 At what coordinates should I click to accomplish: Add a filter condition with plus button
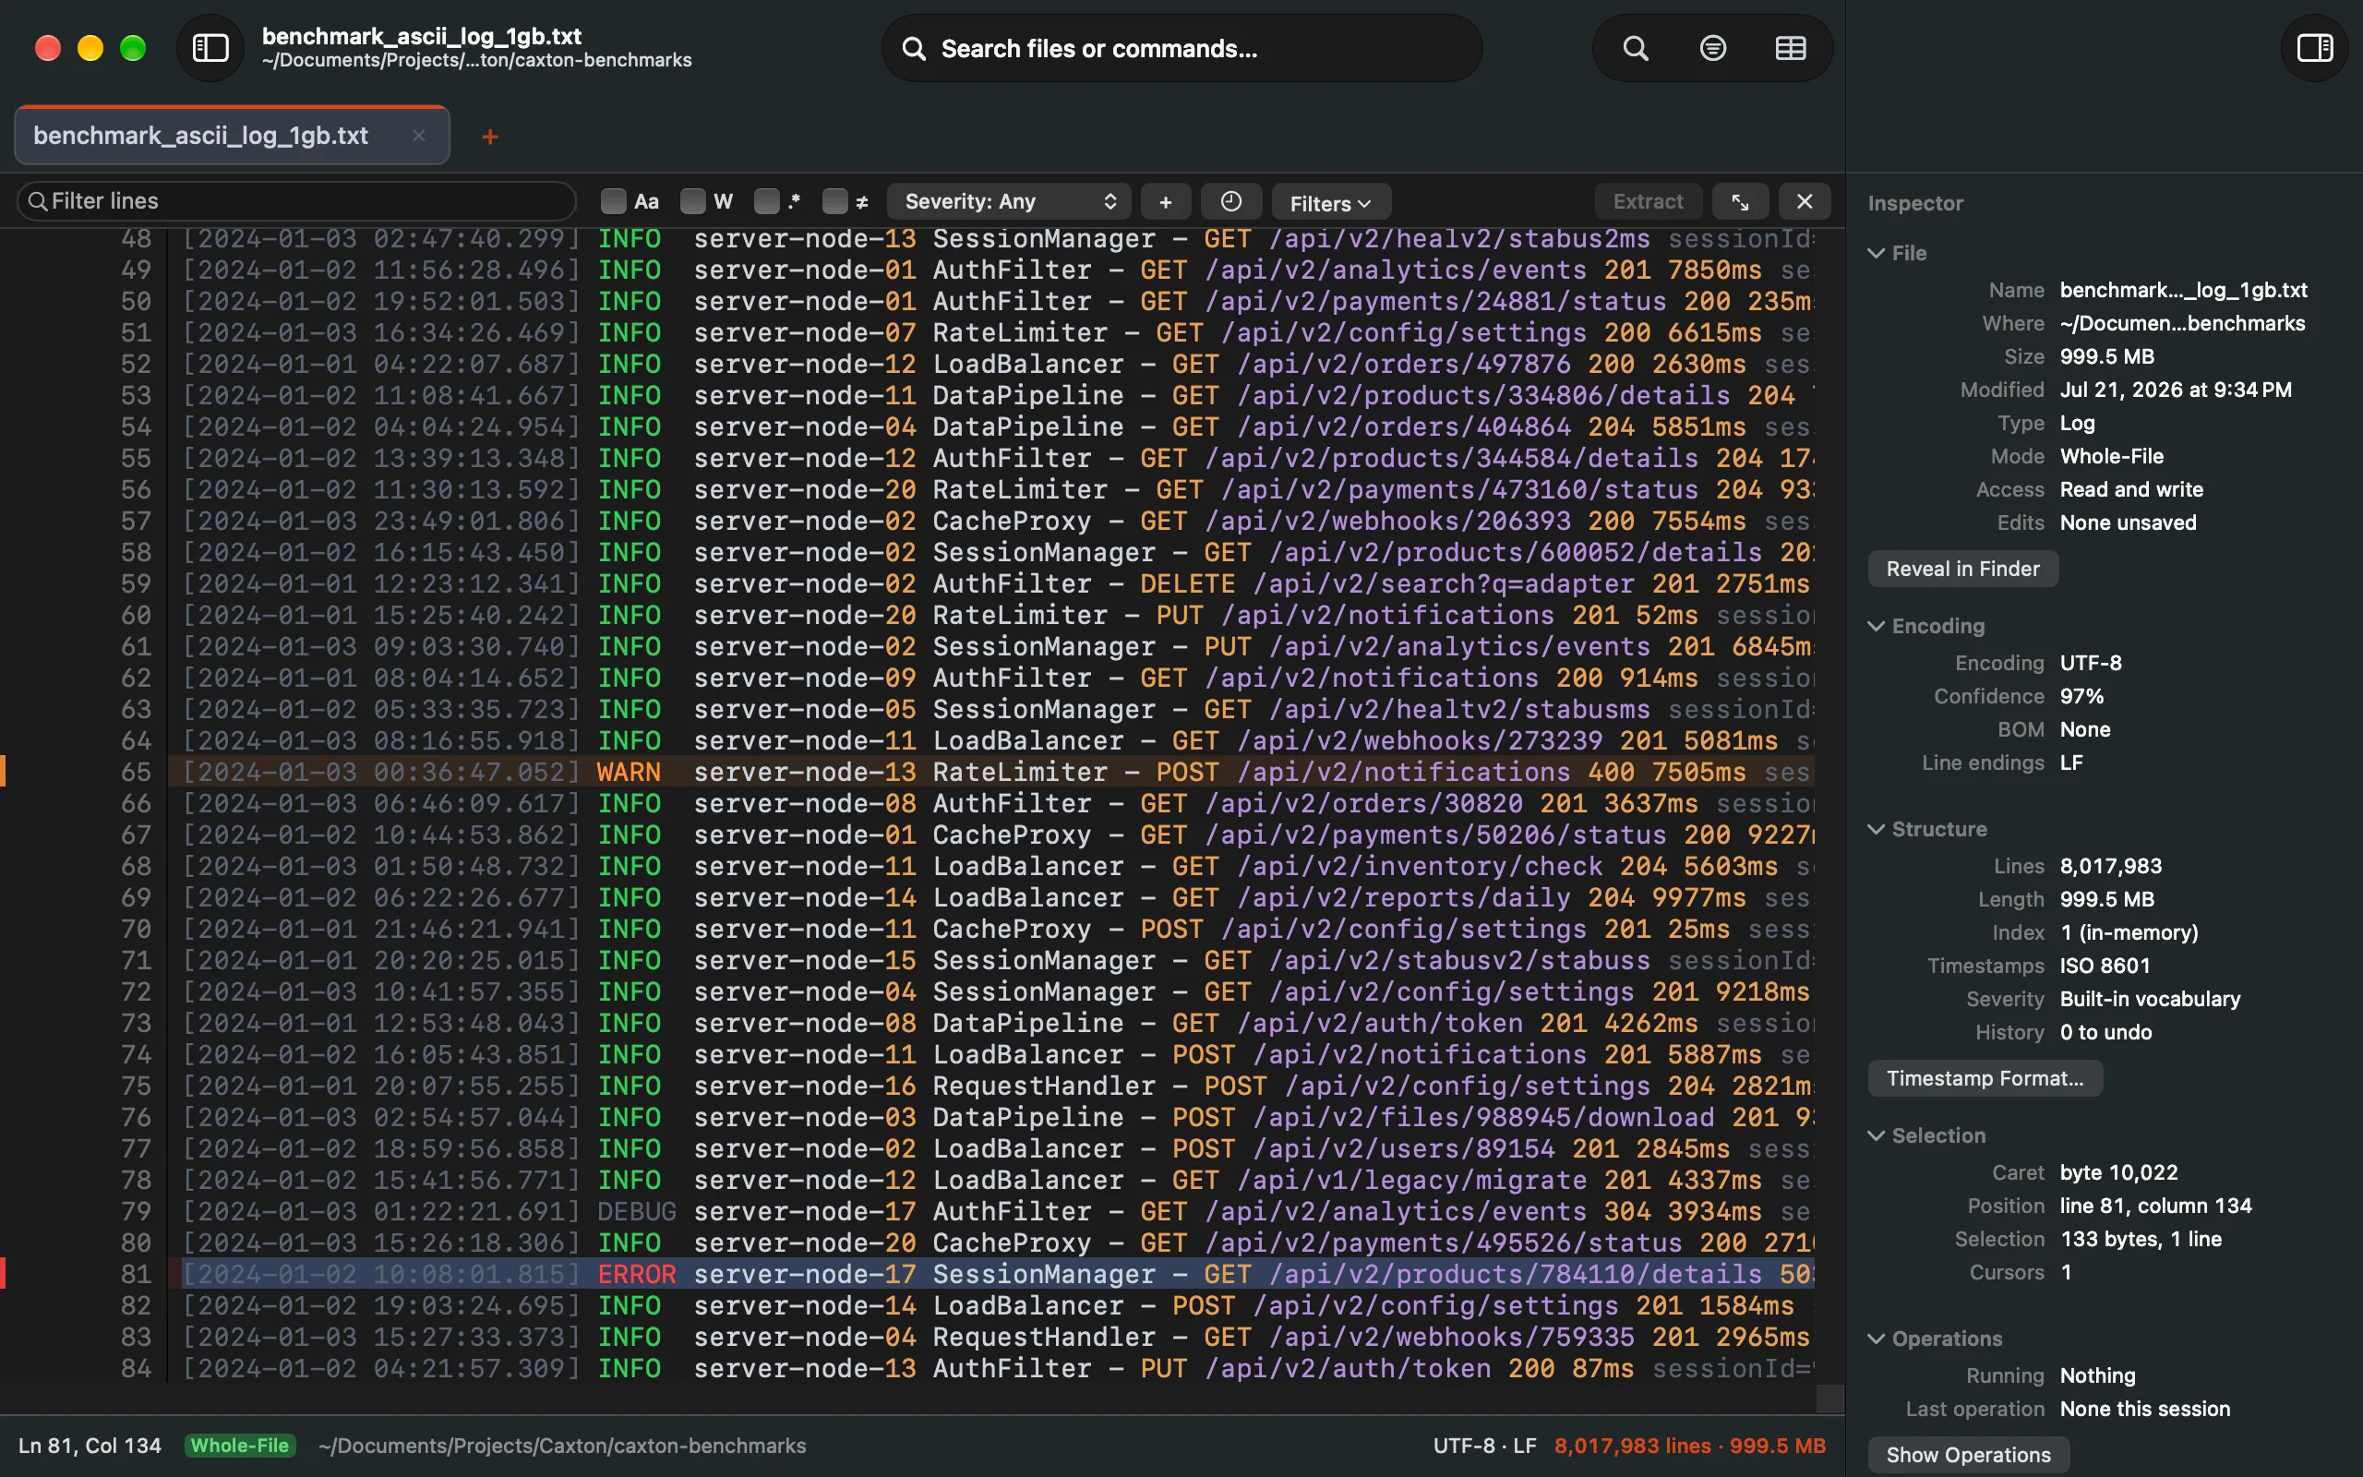point(1166,202)
